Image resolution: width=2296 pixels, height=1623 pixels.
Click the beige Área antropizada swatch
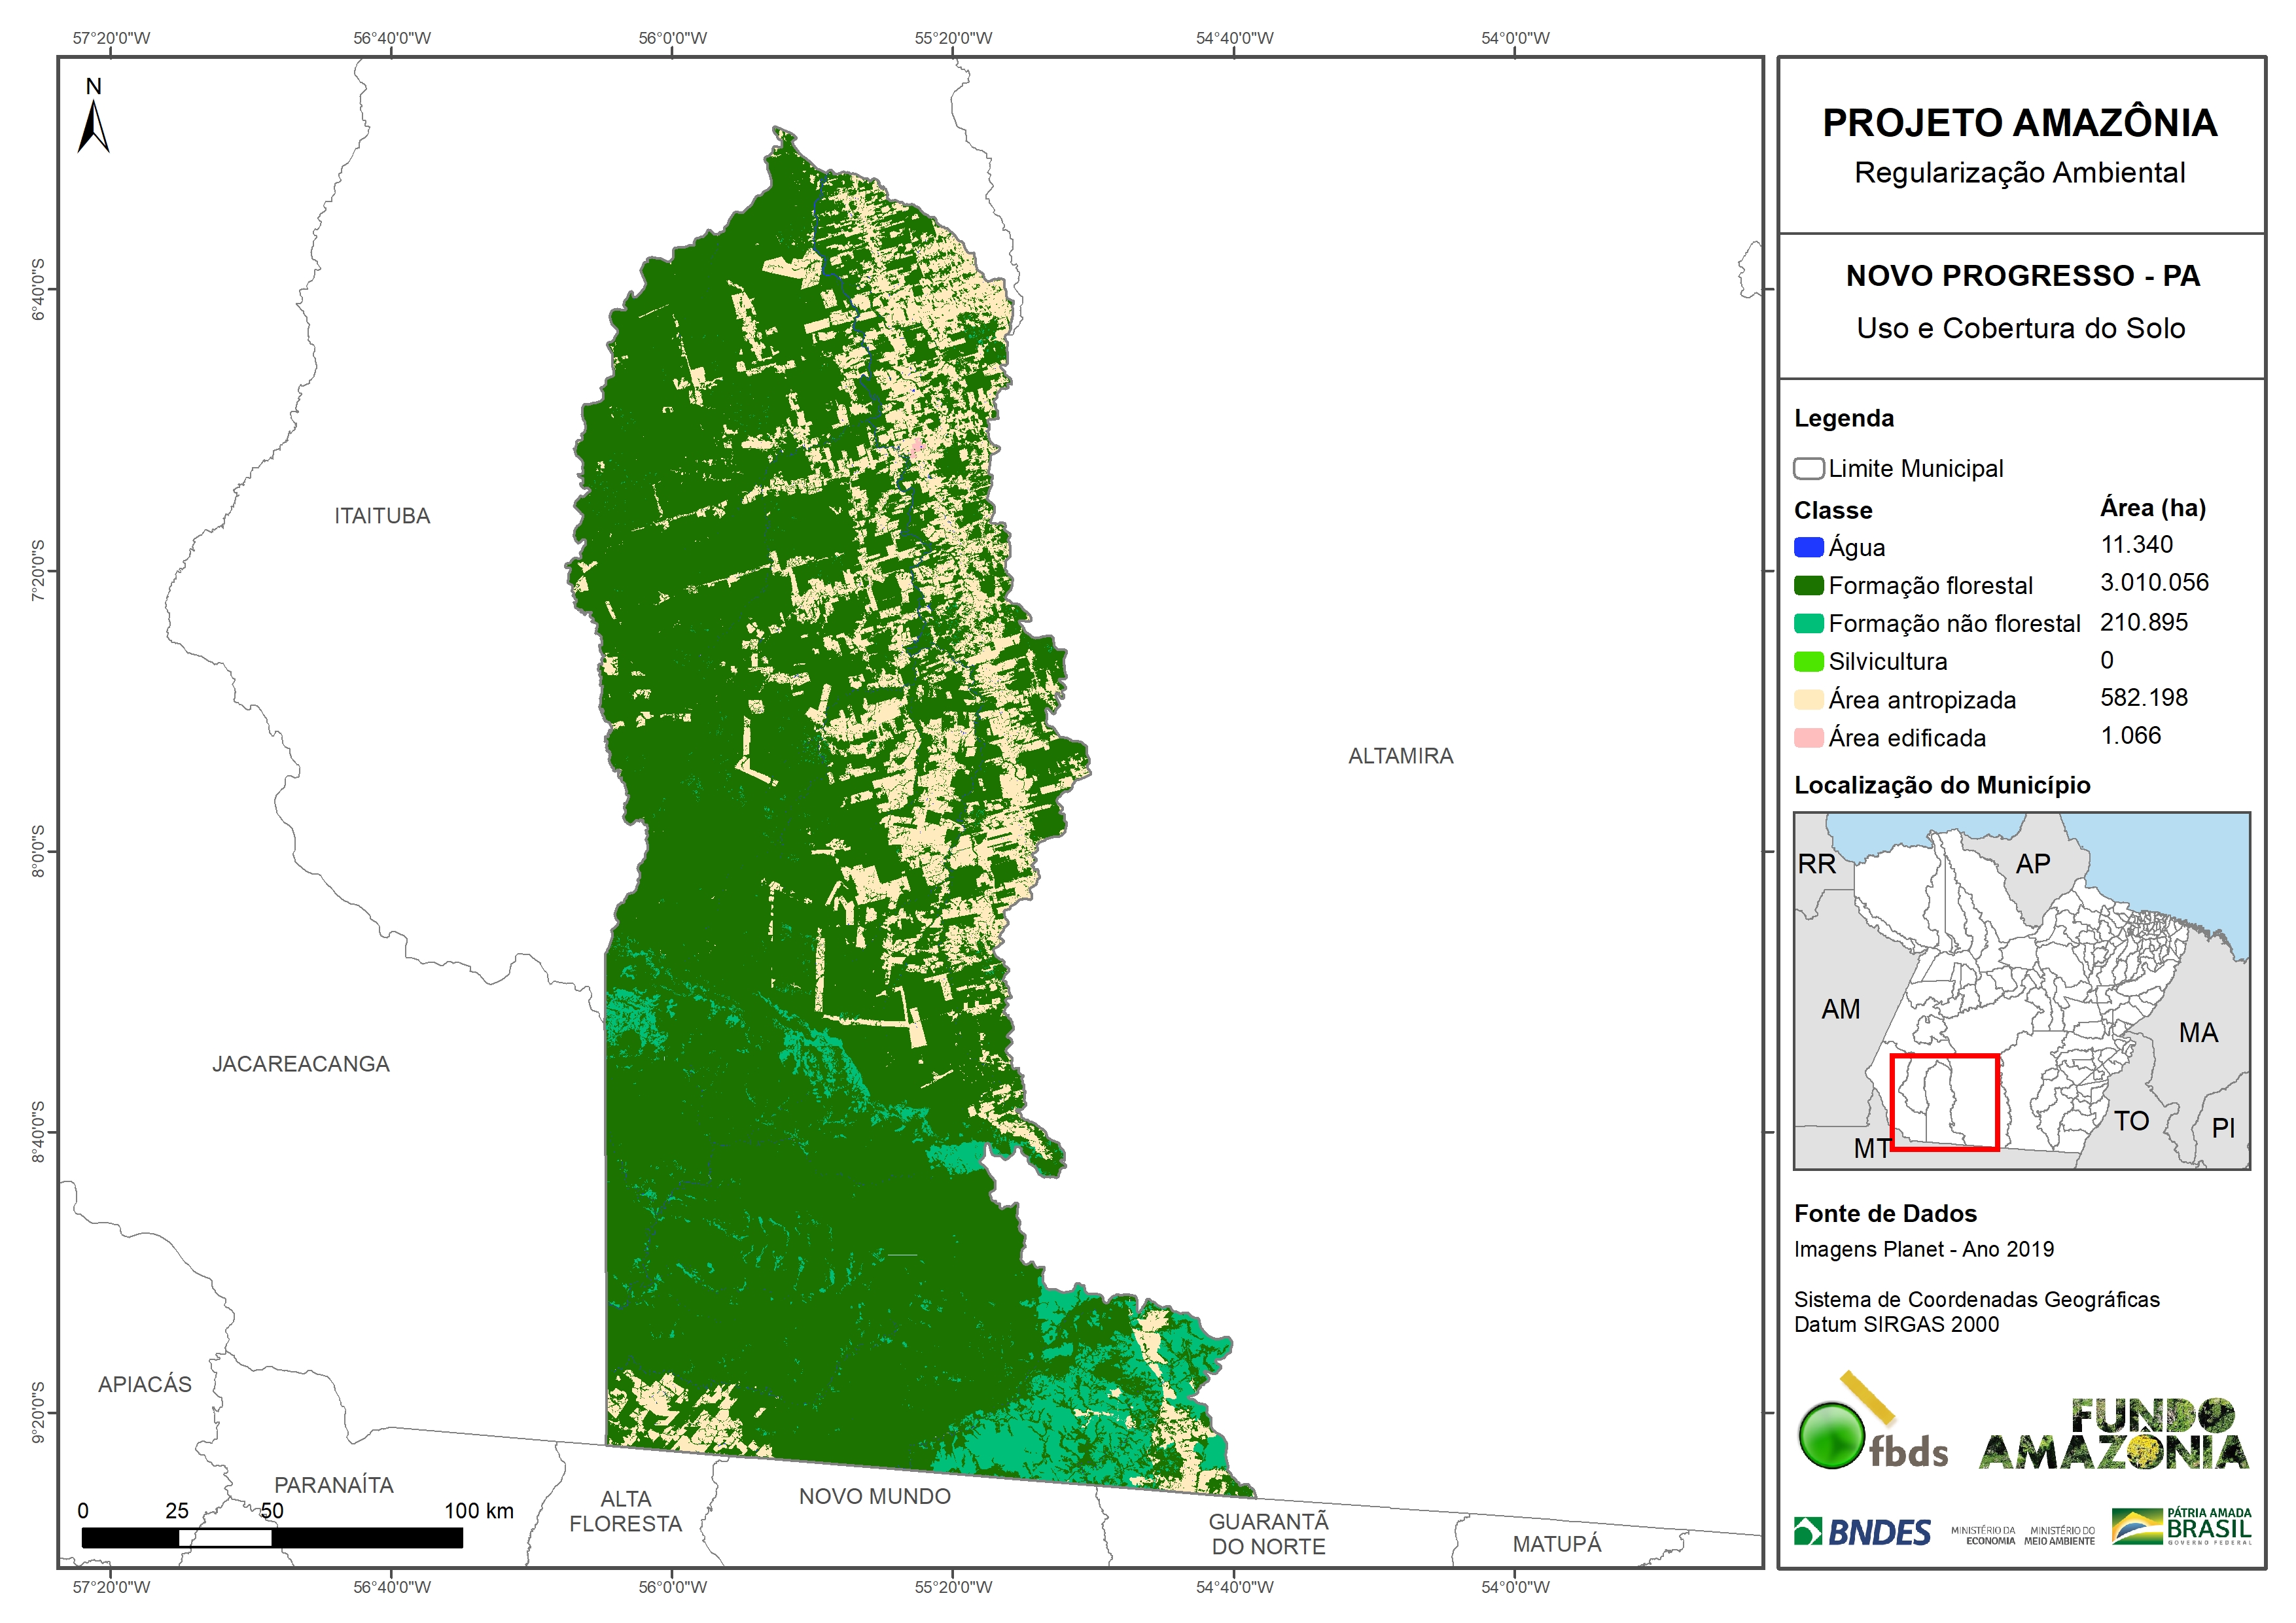[x=1808, y=699]
